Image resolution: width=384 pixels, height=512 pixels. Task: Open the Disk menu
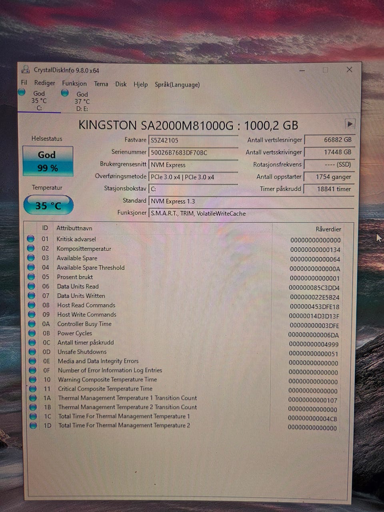[121, 84]
